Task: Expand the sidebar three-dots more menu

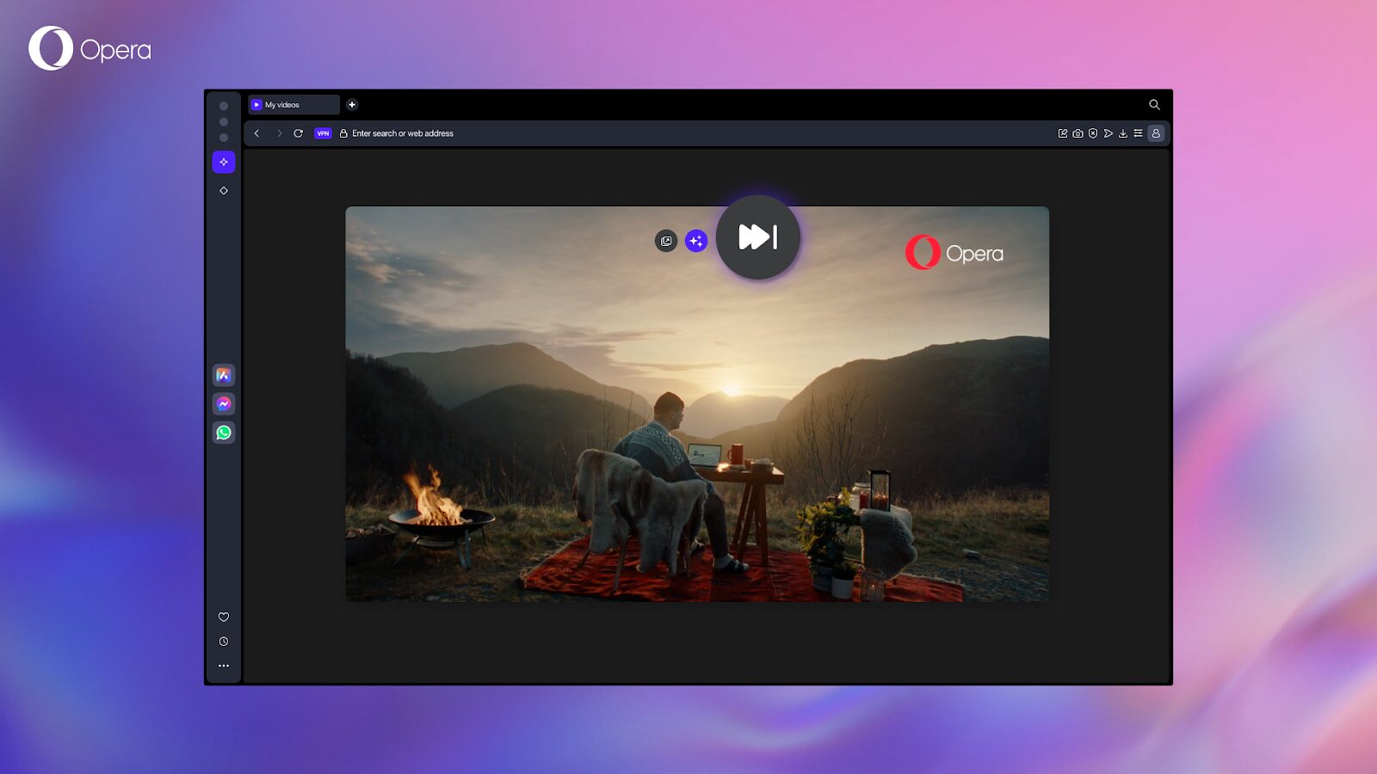Action: pos(224,666)
